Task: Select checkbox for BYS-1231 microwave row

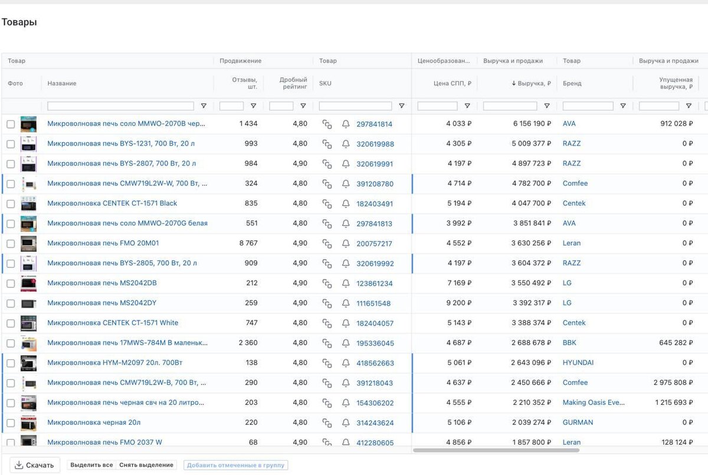Action: click(11, 144)
